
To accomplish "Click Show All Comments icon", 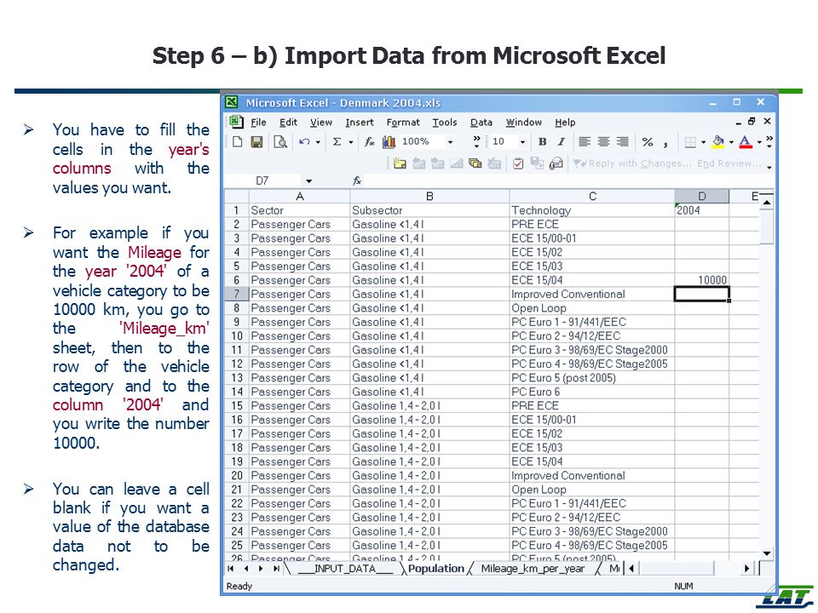I will tap(475, 163).
